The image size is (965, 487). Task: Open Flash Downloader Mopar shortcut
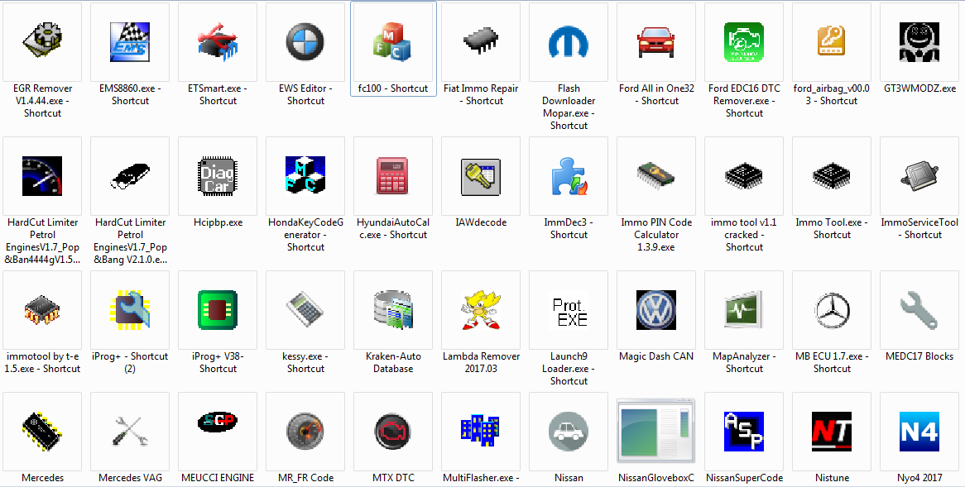coord(569,41)
